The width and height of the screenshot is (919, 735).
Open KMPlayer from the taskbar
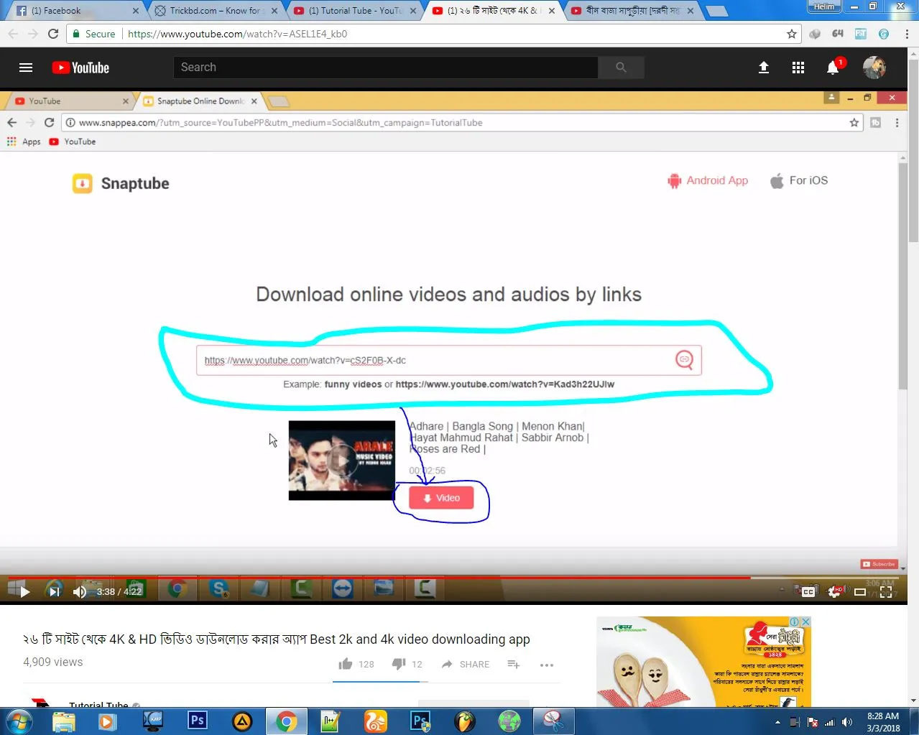153,721
